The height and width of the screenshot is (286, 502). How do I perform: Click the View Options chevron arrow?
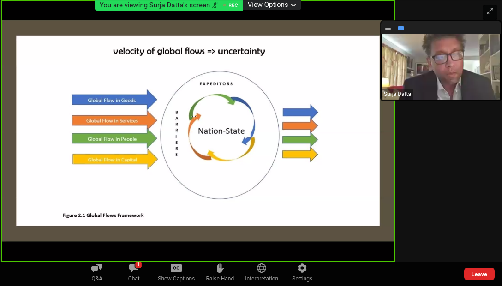[293, 5]
